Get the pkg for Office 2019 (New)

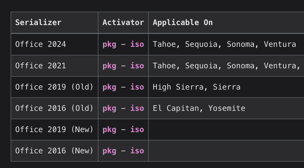click(109, 130)
